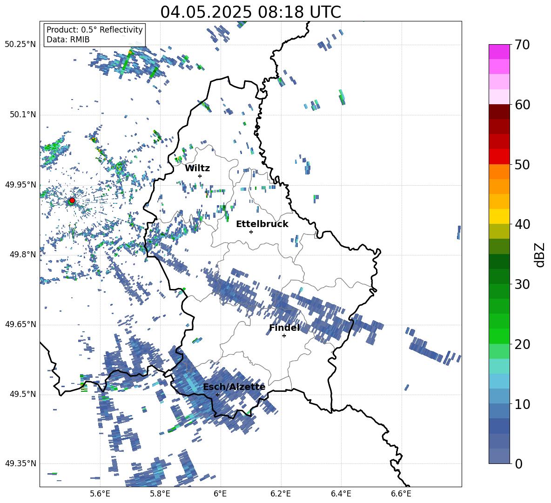Click the 10 tick on the colorbar
Image resolution: width=551 pixels, height=503 pixels.
pos(522,404)
